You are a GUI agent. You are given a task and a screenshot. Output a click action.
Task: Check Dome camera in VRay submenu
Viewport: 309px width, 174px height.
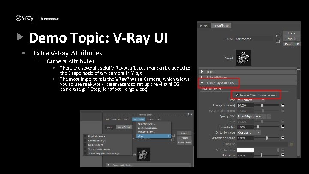coord(85,145)
